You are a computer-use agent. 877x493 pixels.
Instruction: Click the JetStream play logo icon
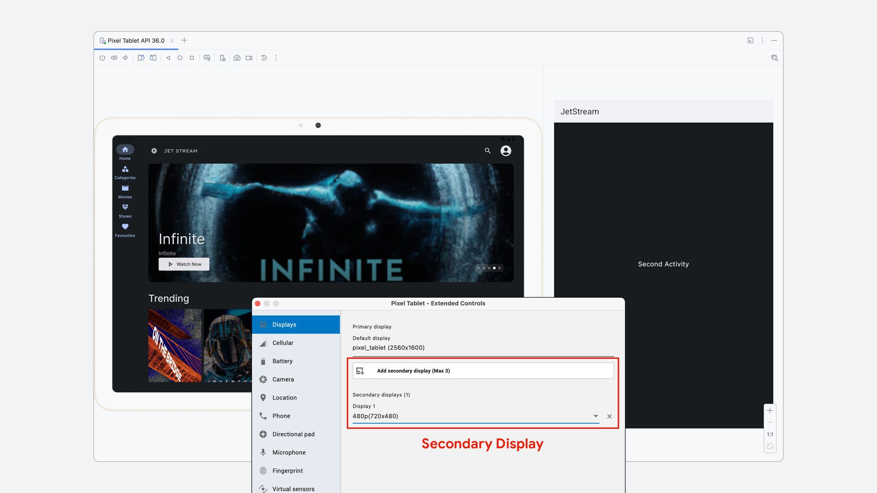point(154,151)
